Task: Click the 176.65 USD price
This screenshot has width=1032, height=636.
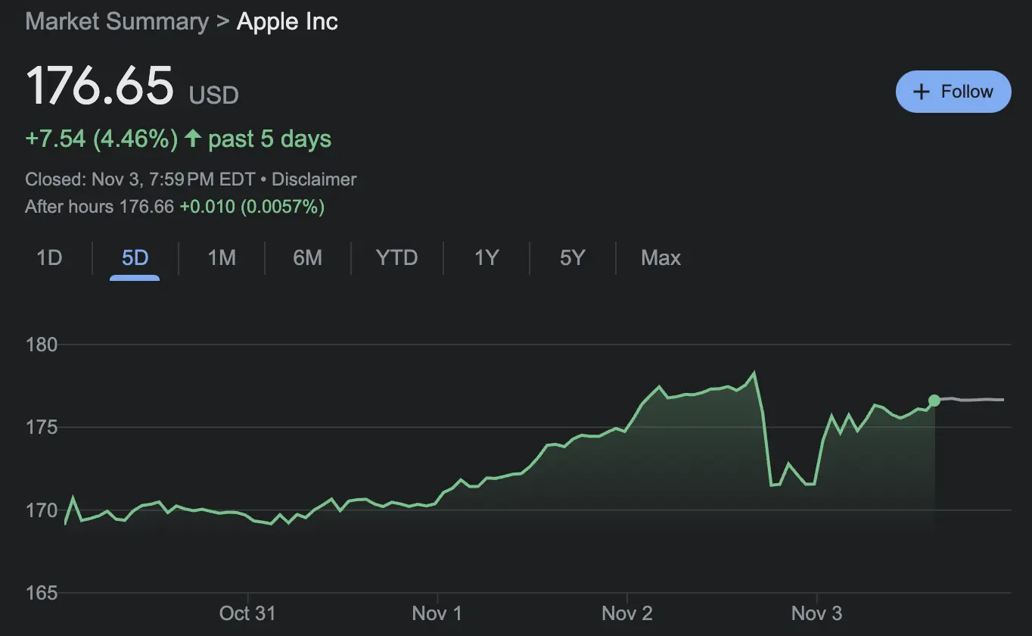Action: (100, 86)
